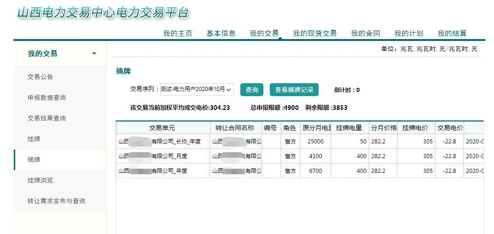Screen dimensions: 494x234
Task: Navigate to the 我的合同 menu item
Action: pos(366,33)
